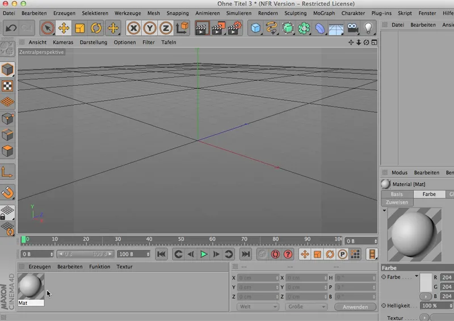Jump to end of animation
The width and height of the screenshot is (454, 321).
tap(246, 254)
